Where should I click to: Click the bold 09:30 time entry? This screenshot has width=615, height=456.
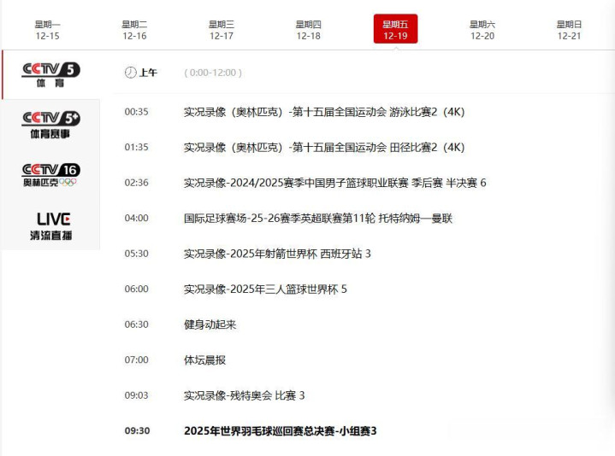(x=137, y=431)
